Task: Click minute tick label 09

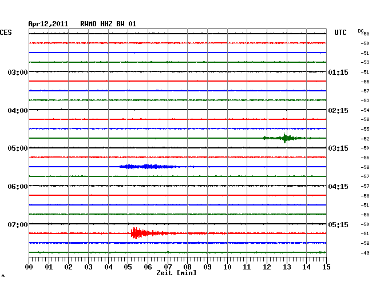Action: coord(207,267)
